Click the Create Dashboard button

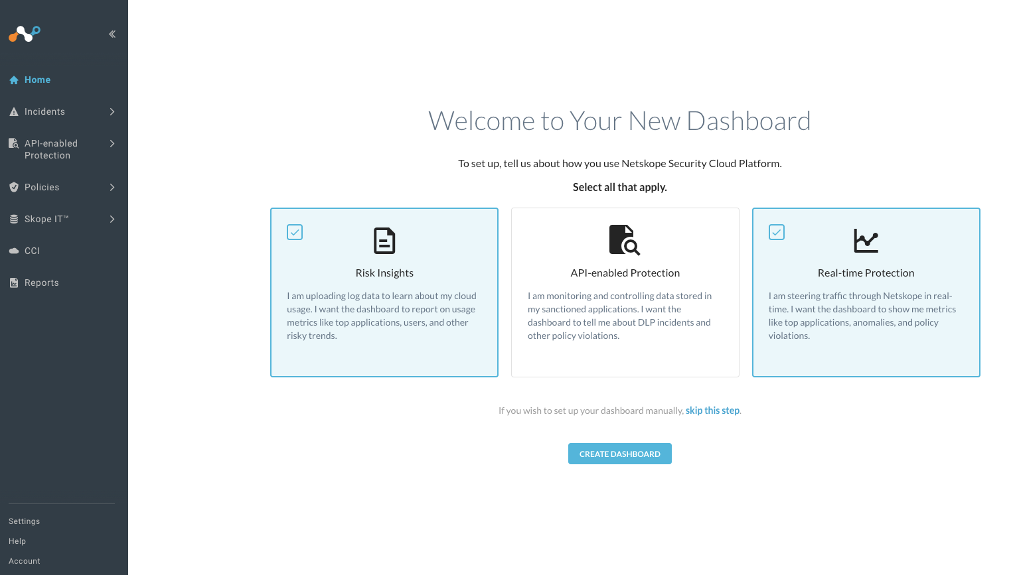click(619, 454)
